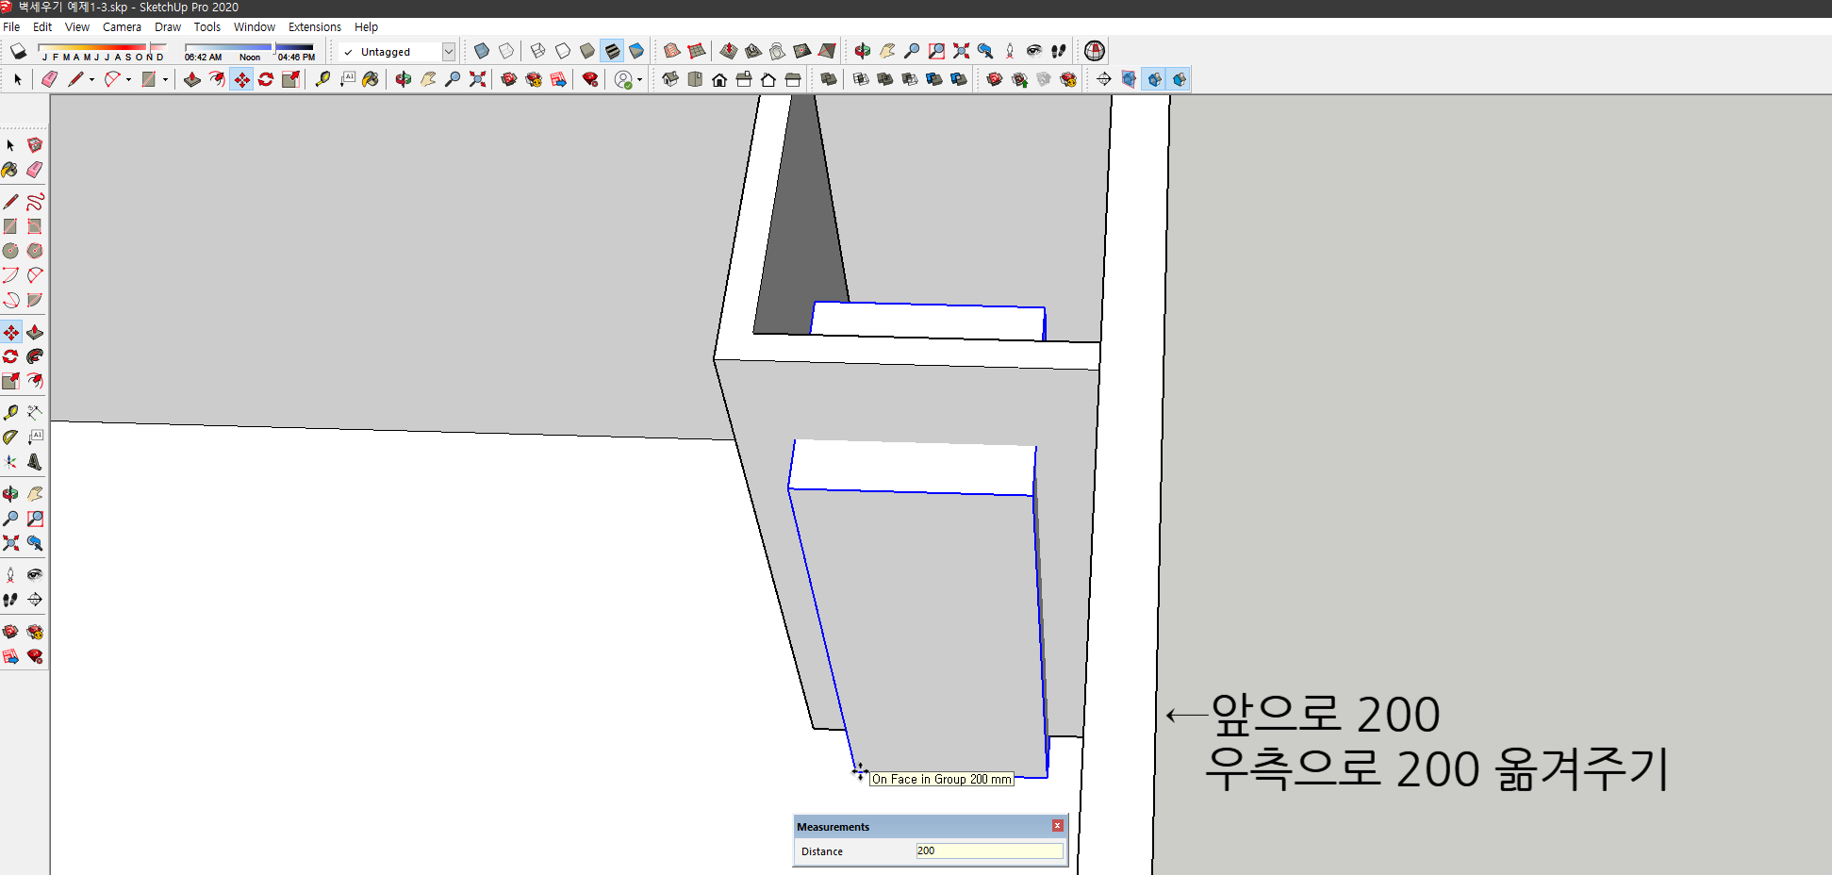
Task: Select the Protractor tool in left toolbar
Action: pyautogui.click(x=10, y=437)
